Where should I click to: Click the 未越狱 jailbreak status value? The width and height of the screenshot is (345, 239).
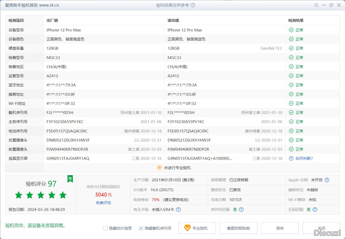(312, 190)
